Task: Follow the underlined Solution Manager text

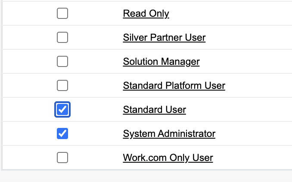Action: (x=161, y=62)
